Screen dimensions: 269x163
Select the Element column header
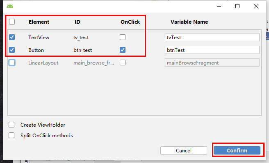39,22
